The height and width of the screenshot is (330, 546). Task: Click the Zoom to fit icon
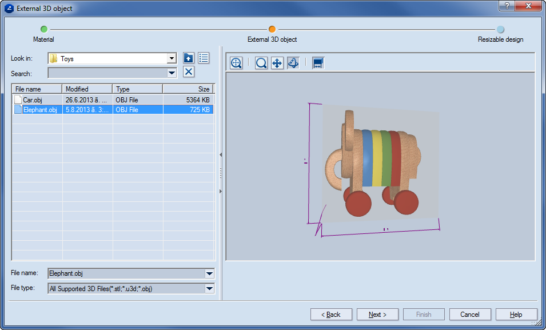[236, 63]
